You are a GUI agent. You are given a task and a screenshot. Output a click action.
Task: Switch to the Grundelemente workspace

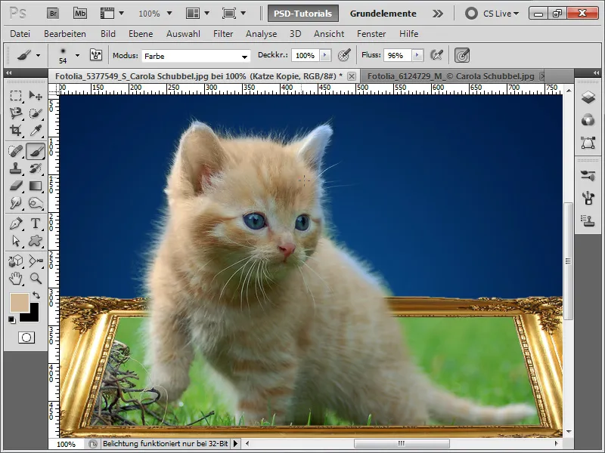pyautogui.click(x=383, y=13)
